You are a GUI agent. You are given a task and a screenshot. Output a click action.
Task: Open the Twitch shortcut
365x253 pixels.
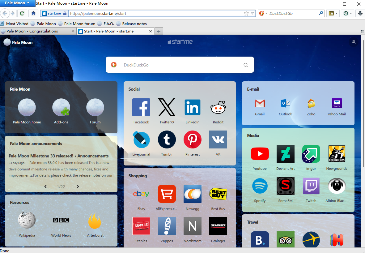pyautogui.click(x=311, y=186)
